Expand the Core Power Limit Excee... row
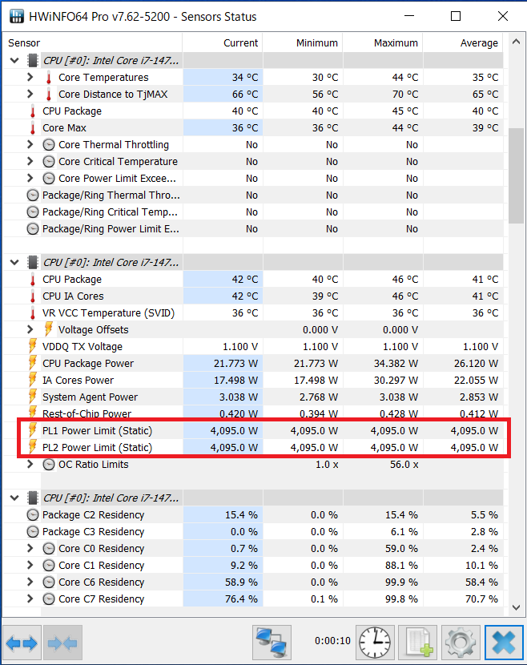Screen dimensions: 527x665 [30, 178]
